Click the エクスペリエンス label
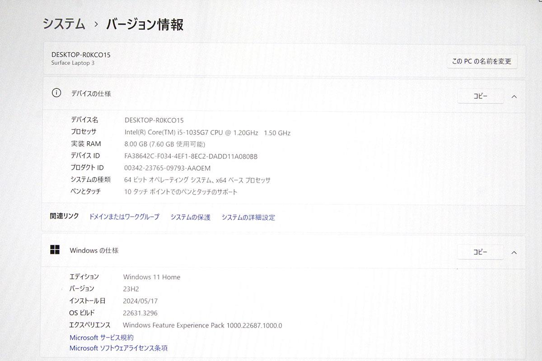The height and width of the screenshot is (361, 542). pyautogui.click(x=89, y=324)
